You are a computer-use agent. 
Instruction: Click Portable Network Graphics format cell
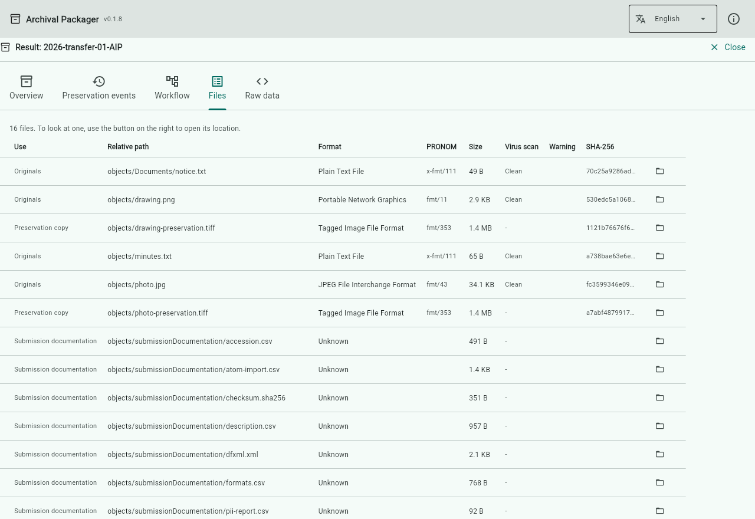362,200
